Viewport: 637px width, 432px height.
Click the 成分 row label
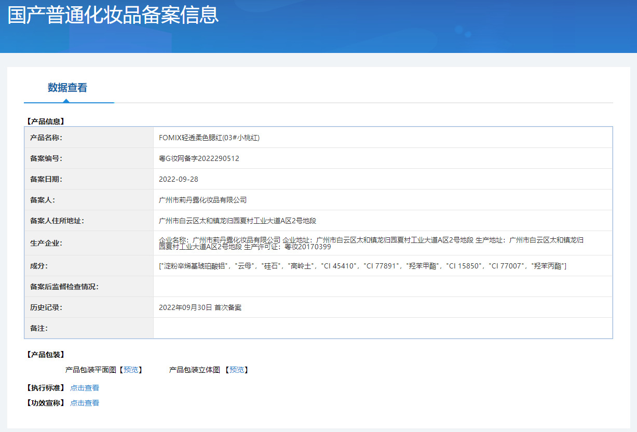point(39,266)
